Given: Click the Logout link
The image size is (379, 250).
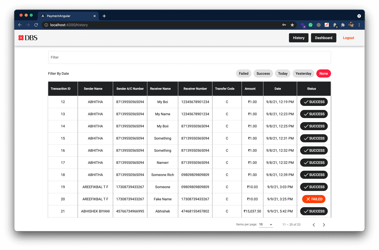Looking at the screenshot, I should pyautogui.click(x=348, y=38).
